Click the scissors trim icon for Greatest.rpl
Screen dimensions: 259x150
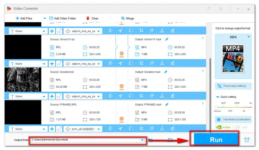pos(120,96)
